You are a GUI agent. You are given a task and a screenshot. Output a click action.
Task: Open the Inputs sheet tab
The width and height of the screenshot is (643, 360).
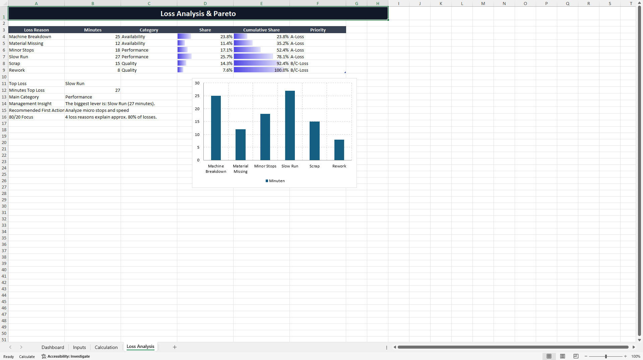79,347
